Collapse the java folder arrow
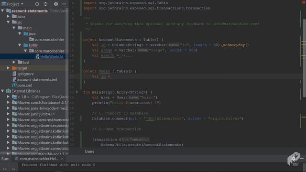 20,33
